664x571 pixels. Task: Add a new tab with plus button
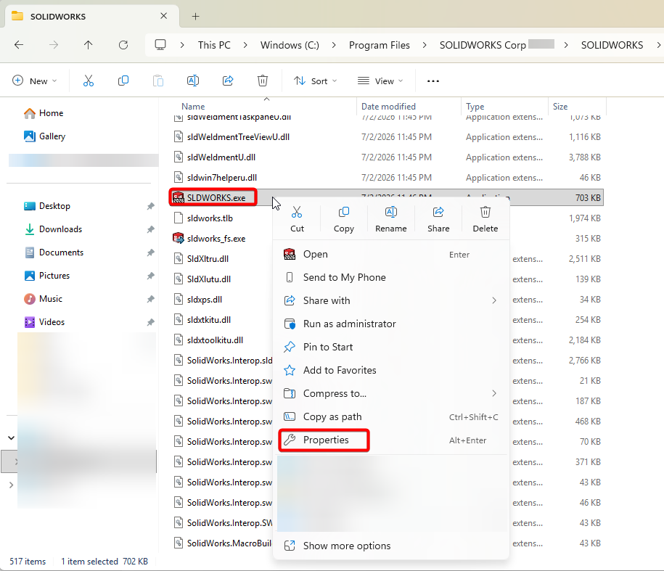tap(195, 17)
